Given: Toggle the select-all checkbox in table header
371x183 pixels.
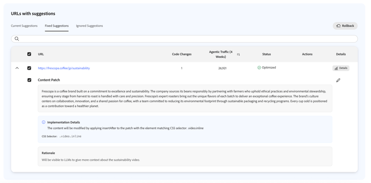Looking at the screenshot, I should pyautogui.click(x=29, y=54).
